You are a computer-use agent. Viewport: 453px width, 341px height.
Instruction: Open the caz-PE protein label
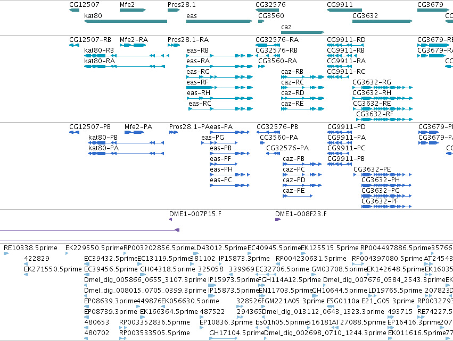294,191
